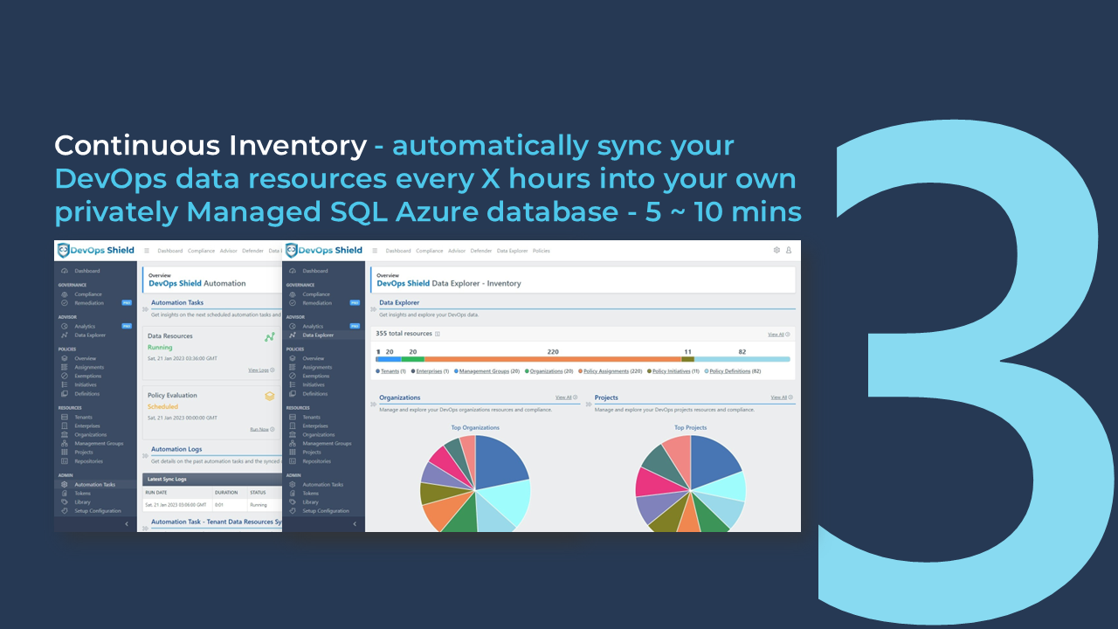
Task: Open the settings gear in the top bar
Action: coord(776,251)
